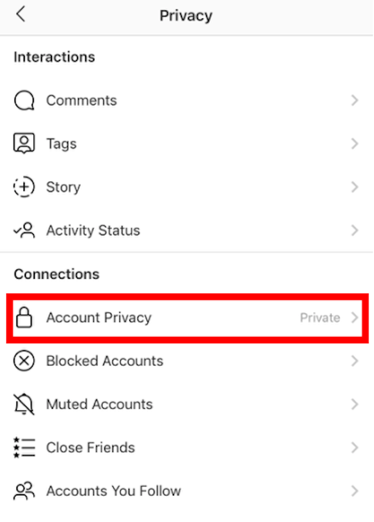Open Accounts You Follow chevron

[355, 491]
